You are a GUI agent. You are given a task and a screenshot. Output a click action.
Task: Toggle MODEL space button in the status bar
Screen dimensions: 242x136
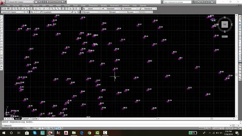(x=202, y=128)
